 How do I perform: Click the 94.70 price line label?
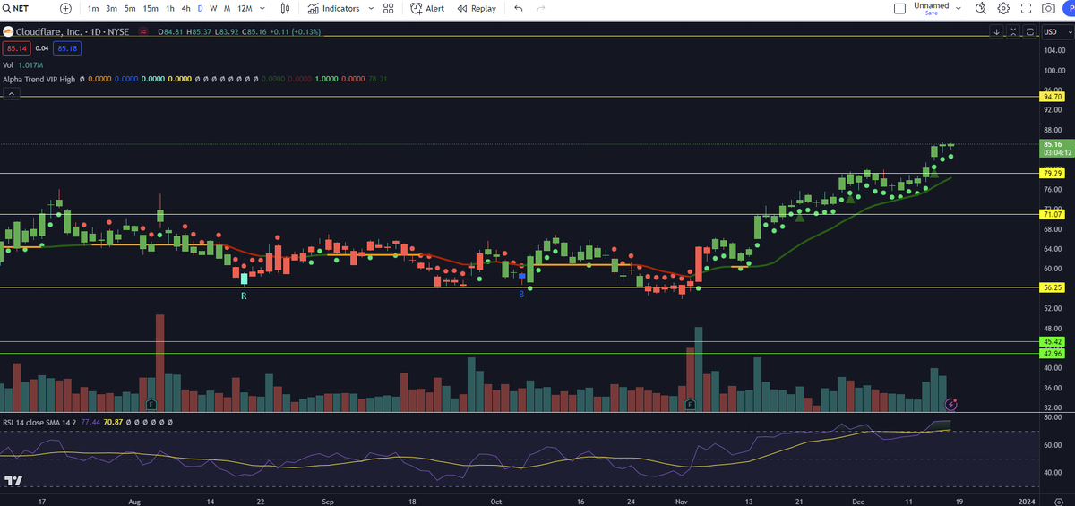click(1052, 95)
